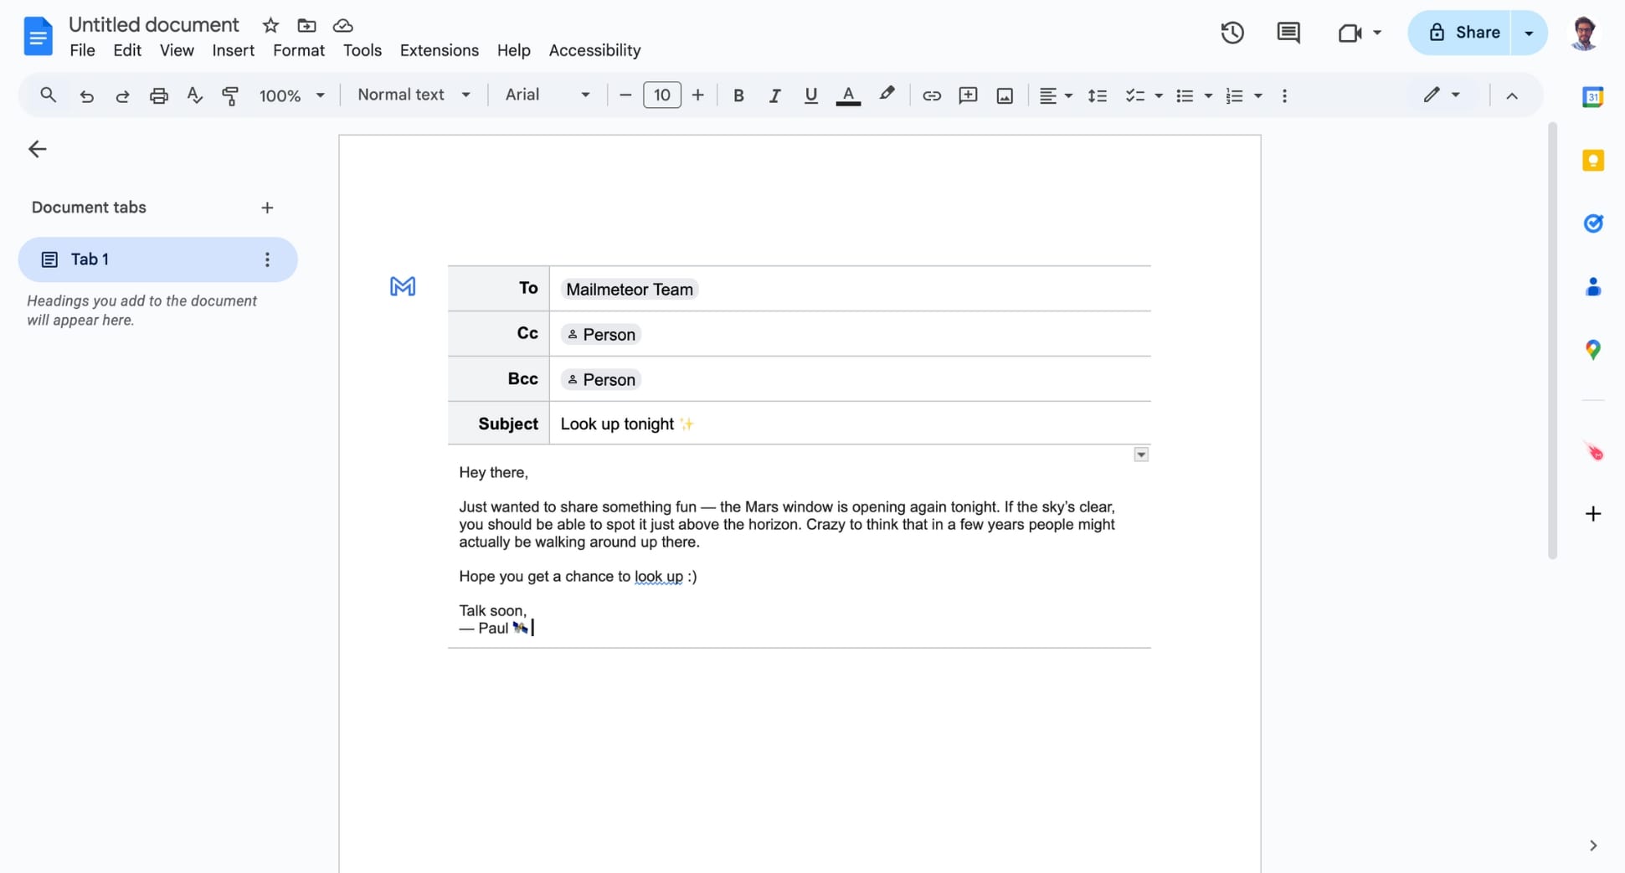1625x873 pixels.
Task: Insert an image
Action: pyautogui.click(x=1004, y=95)
